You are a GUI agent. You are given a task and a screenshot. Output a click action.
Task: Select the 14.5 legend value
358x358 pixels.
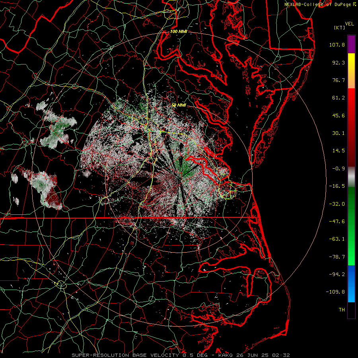(x=339, y=151)
